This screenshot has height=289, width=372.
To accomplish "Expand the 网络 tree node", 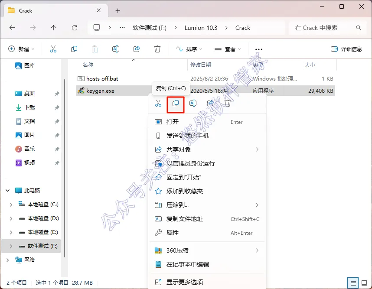I will click(8, 260).
